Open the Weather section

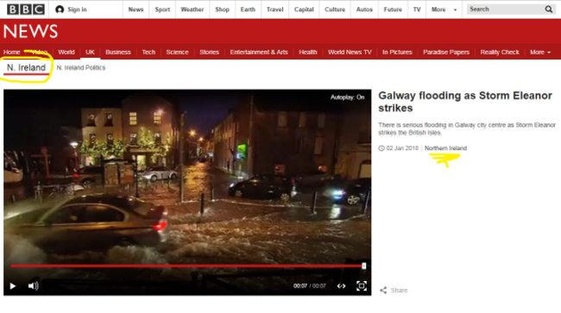point(192,9)
